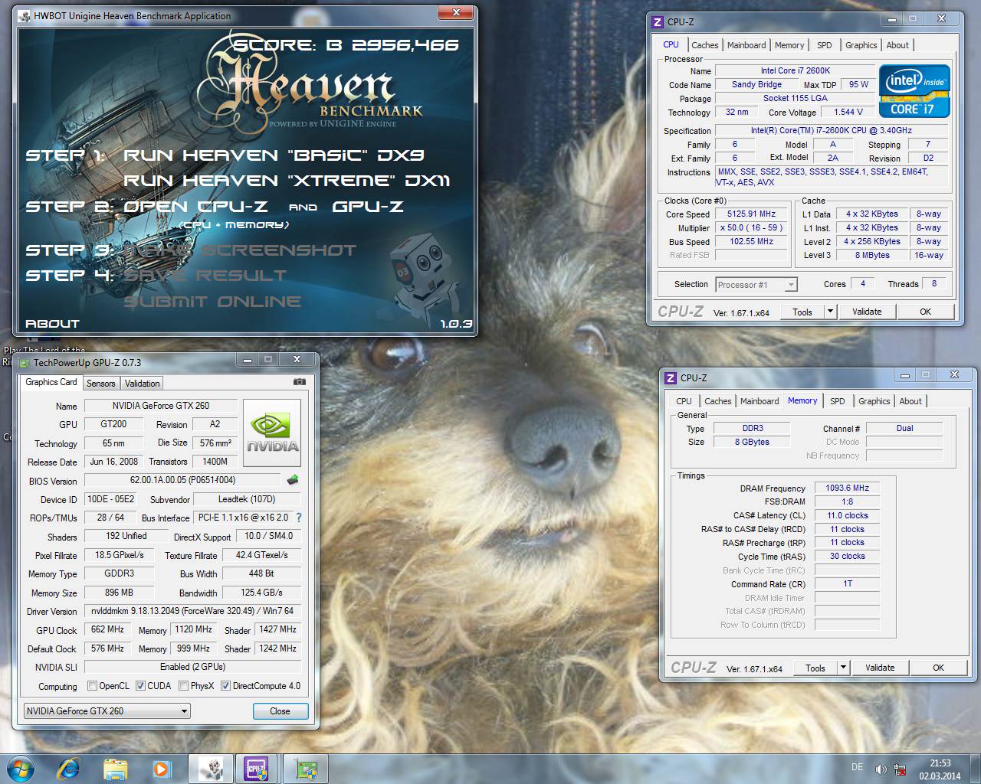The image size is (981, 784).
Task: Enable the OpenCL checkbox
Action: 93,686
